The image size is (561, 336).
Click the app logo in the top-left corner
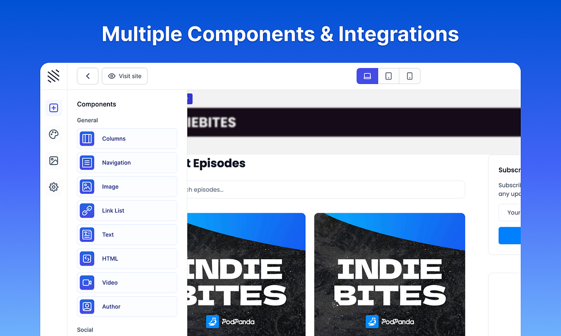[x=54, y=76]
